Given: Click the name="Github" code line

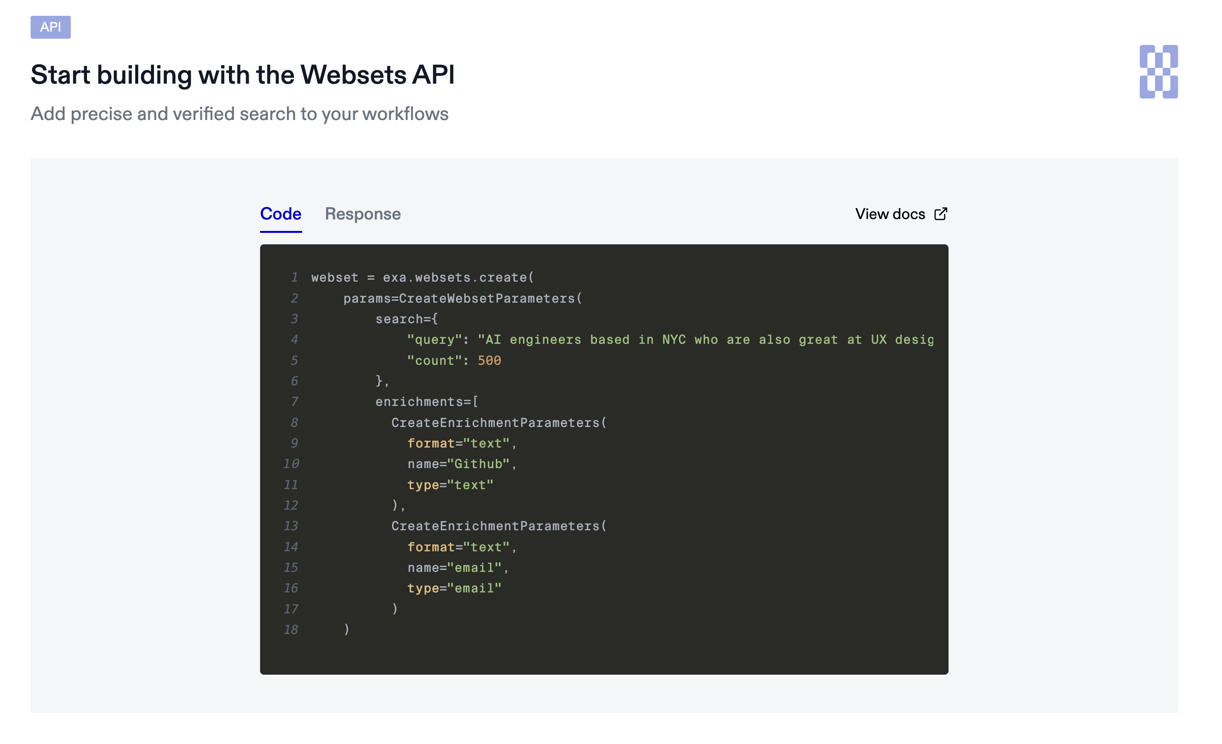Looking at the screenshot, I should [x=462, y=464].
